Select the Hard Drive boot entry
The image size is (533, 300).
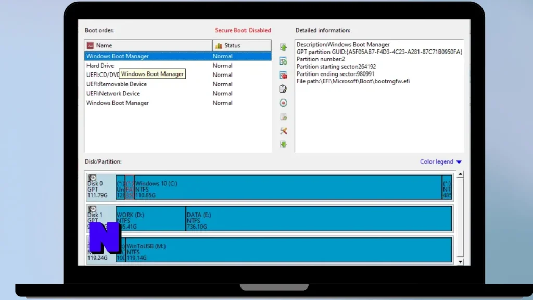click(x=178, y=65)
